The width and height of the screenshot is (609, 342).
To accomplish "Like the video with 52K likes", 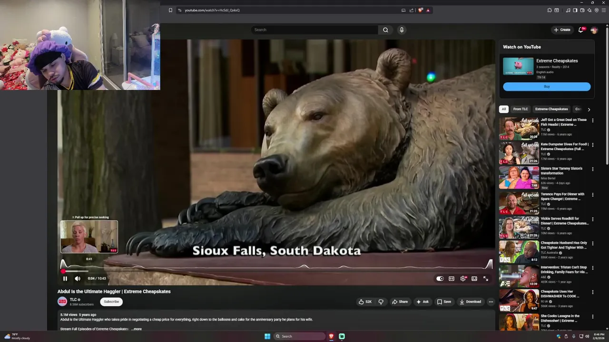I will coord(365,302).
